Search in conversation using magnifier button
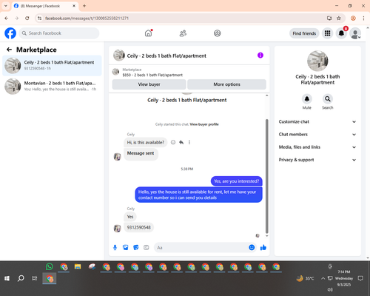 328,99
